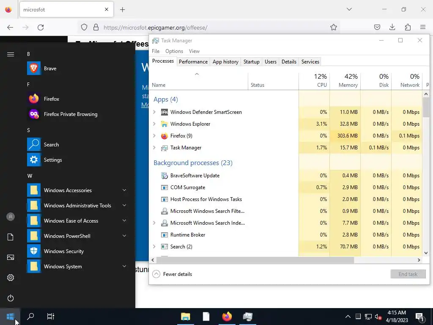Open the Search app in Start menu
433x325 pixels.
point(77,144)
